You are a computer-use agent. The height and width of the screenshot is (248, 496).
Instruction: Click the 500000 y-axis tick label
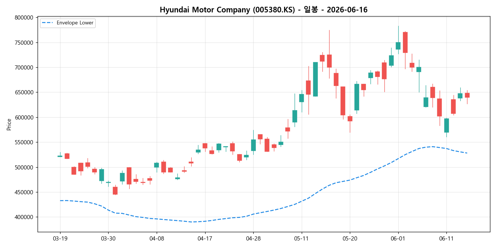[x=24, y=167]
